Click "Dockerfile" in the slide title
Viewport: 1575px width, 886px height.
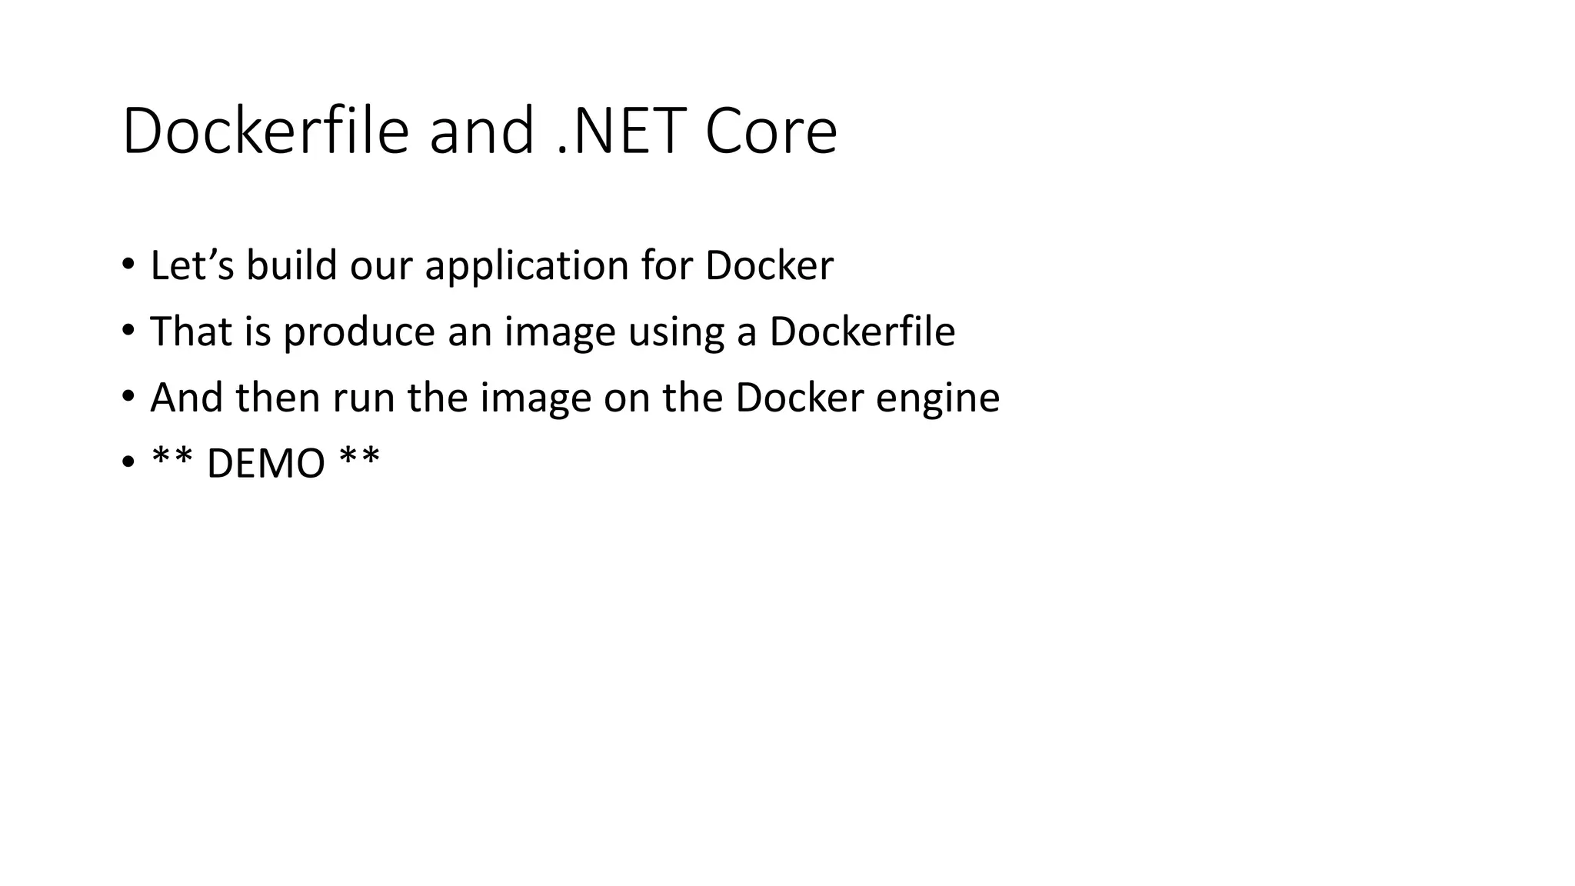coord(265,131)
